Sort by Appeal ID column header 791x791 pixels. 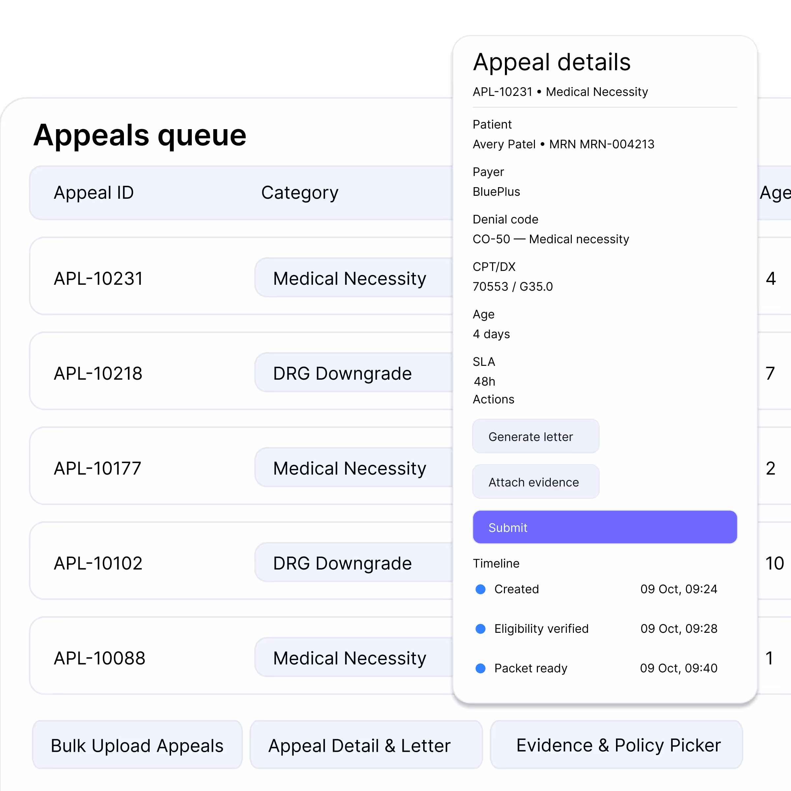(x=94, y=192)
